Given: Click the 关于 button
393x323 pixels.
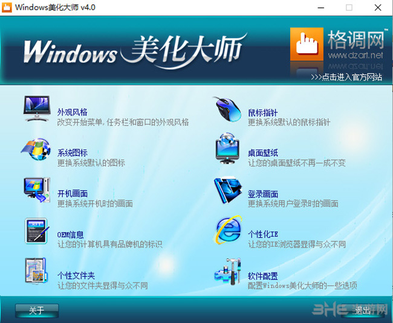Looking at the screenshot, I should point(37,311).
